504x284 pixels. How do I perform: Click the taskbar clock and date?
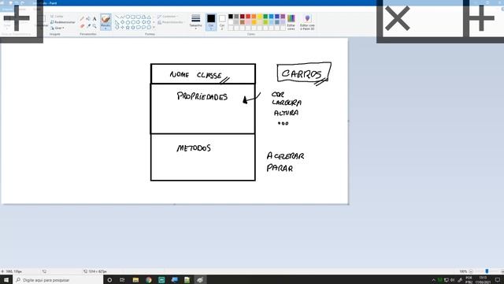(x=483, y=280)
